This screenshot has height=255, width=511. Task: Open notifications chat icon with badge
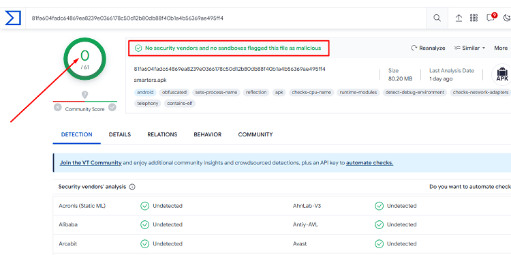pos(491,17)
